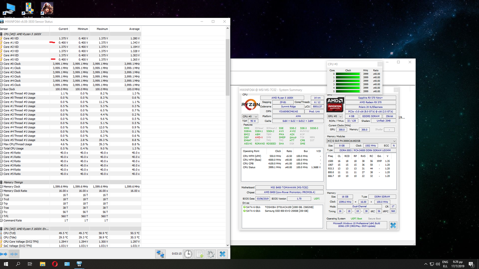Screen dimensions: 479x269
Task: Select the CPU Status operating point row
Action: tap(282, 167)
